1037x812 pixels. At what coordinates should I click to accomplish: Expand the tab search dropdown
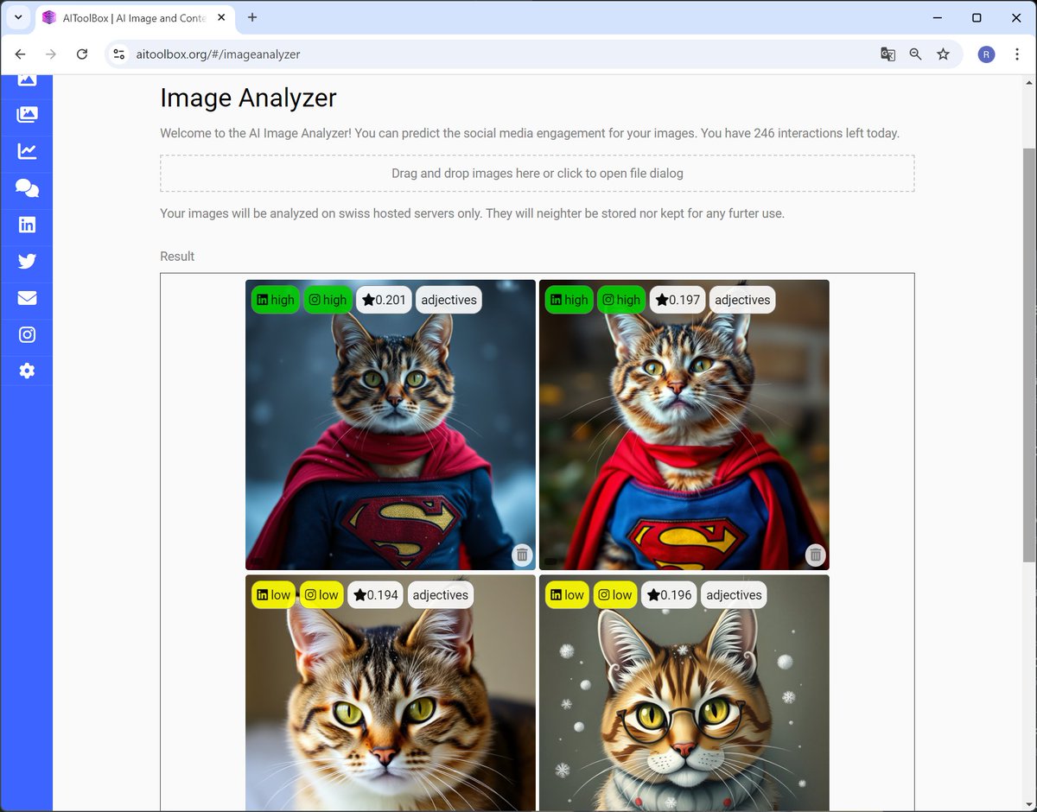click(17, 17)
